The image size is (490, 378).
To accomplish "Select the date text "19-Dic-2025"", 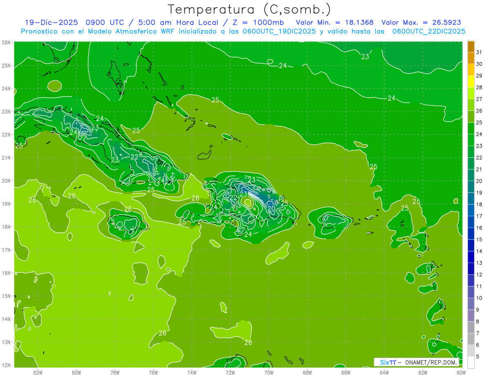I will pos(51,22).
